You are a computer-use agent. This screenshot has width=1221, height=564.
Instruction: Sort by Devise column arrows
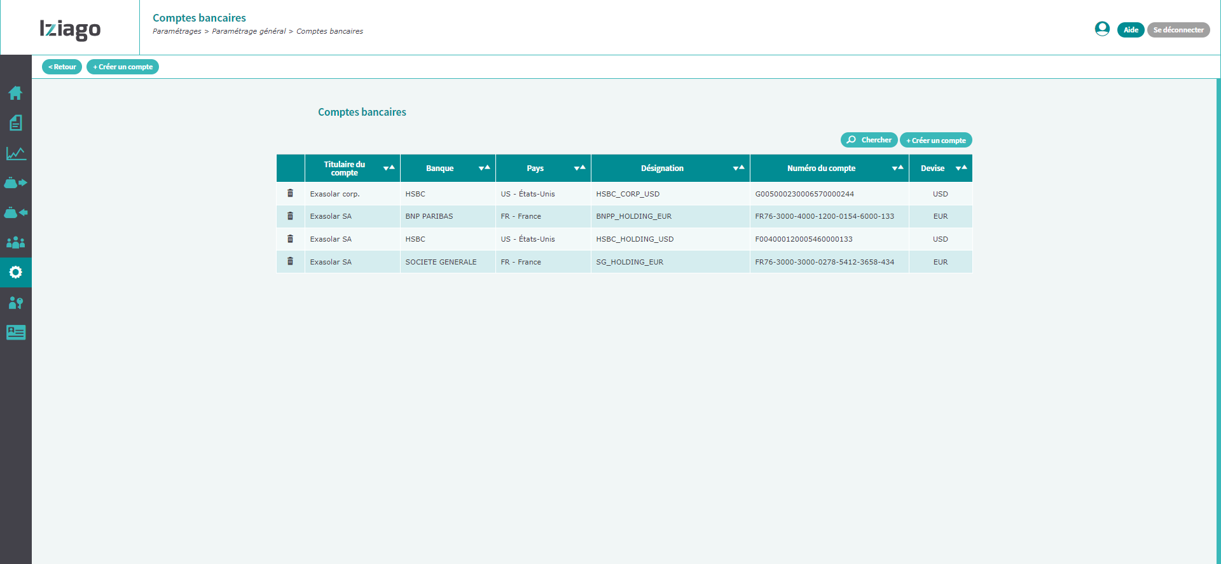[x=961, y=168]
